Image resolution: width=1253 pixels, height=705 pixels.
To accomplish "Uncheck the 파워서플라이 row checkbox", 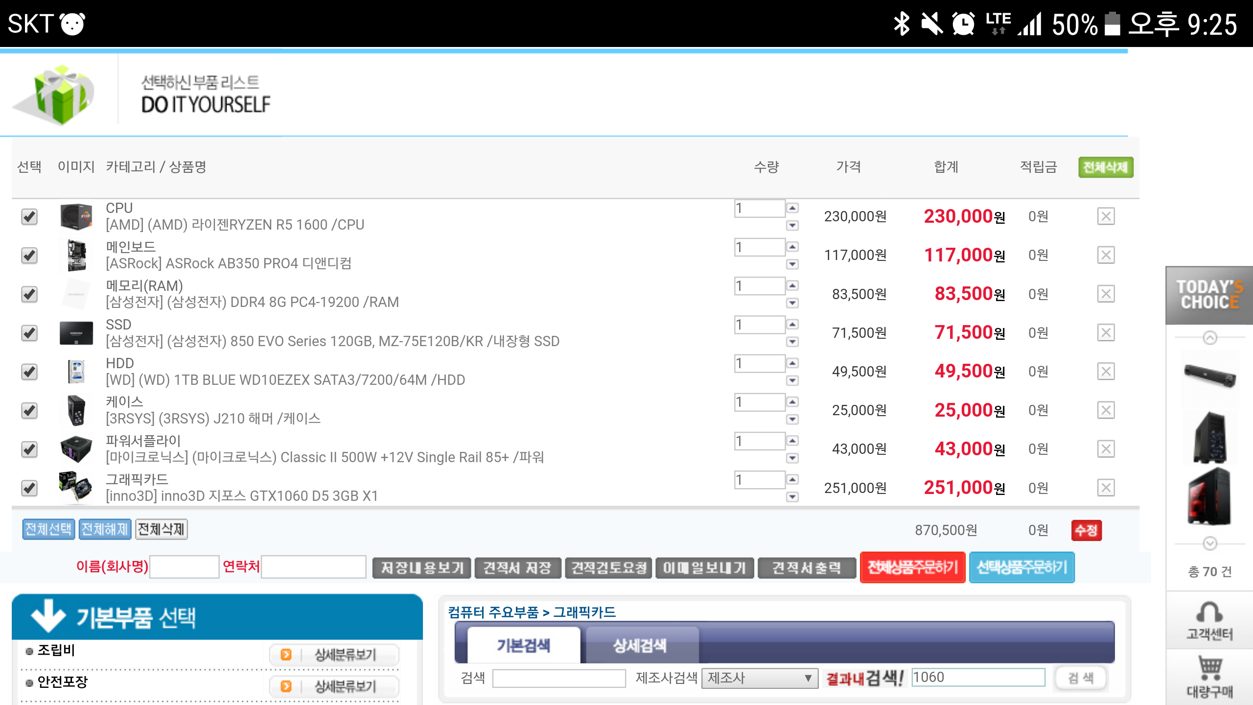I will pyautogui.click(x=29, y=449).
